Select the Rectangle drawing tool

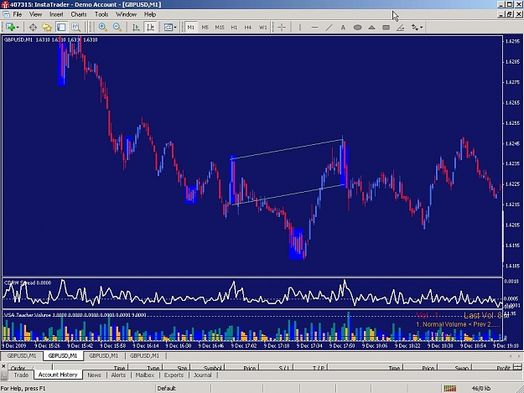[386, 28]
